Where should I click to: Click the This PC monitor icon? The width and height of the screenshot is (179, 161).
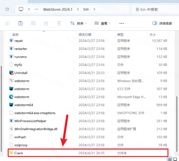coord(21,9)
